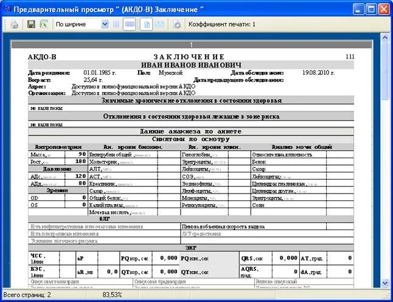Click the application icon in title bar
This screenshot has width=393, height=302.
coord(7,9)
